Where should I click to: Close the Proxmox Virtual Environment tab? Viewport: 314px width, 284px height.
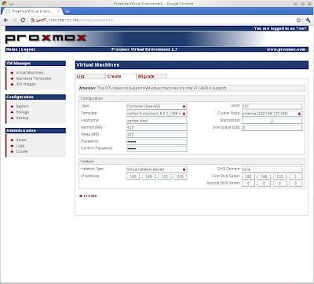59,11
